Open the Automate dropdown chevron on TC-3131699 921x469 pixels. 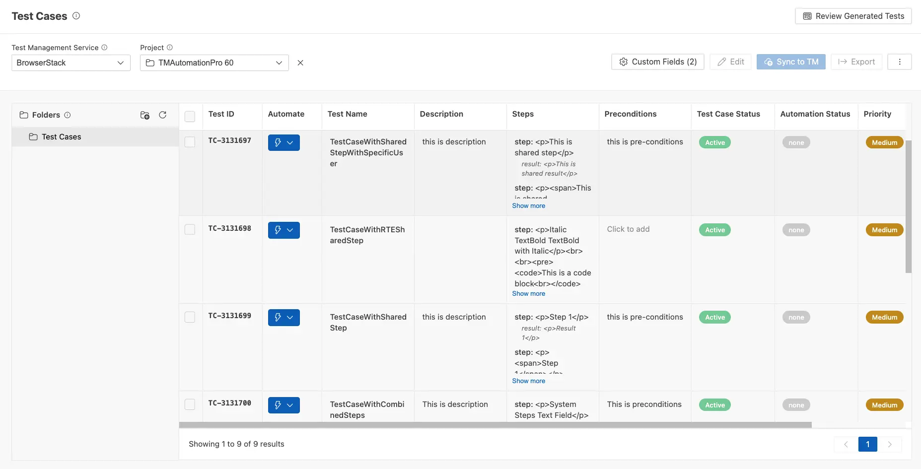[x=291, y=317]
